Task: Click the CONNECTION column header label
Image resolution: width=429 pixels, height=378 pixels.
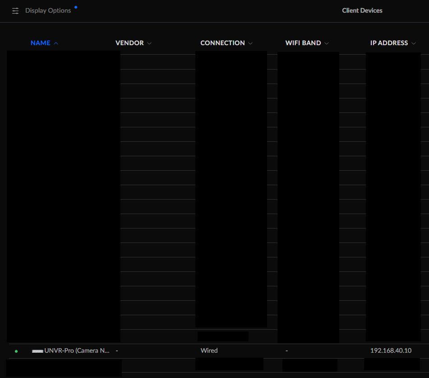Action: pos(222,43)
